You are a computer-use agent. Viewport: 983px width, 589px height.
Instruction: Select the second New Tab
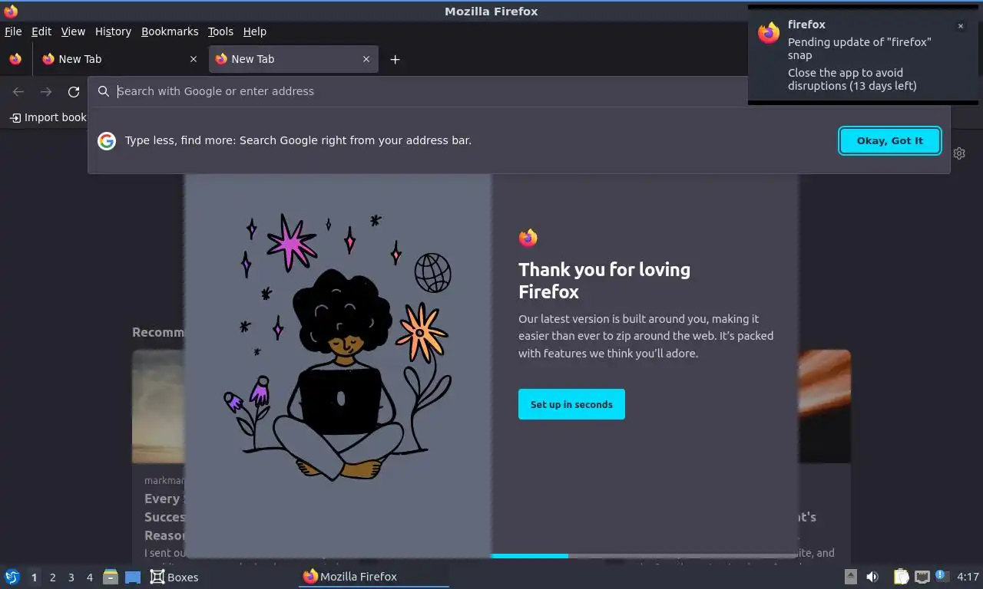point(292,59)
